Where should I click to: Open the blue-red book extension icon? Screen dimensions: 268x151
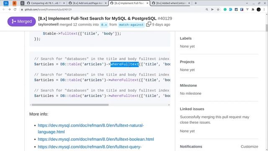(242, 9)
